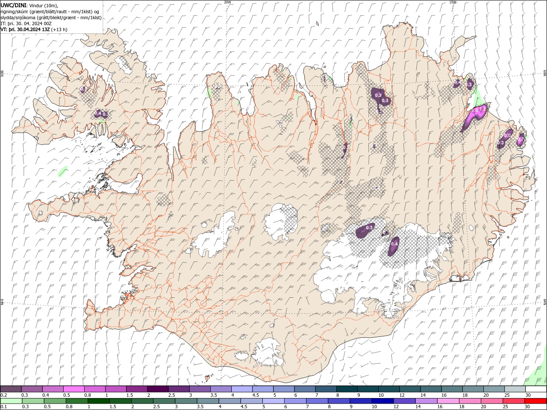This screenshot has height=410, width=547.
Task: Pick the dark teal top-row swatch between 8 and 9
Action: (347, 389)
